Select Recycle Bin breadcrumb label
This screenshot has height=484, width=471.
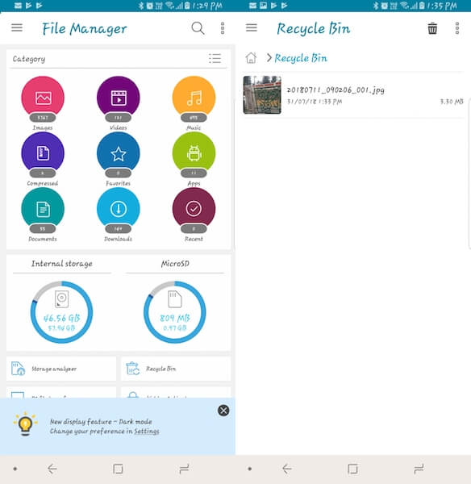[x=301, y=58]
